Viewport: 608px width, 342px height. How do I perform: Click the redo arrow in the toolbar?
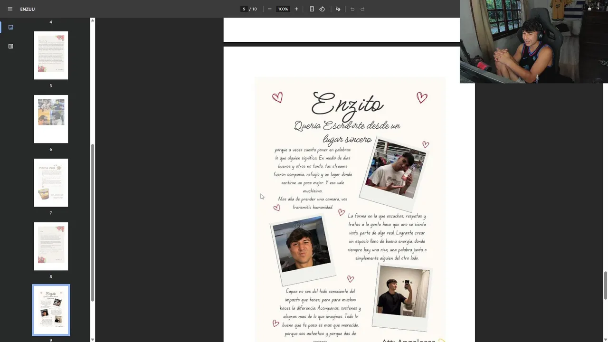coord(362,9)
